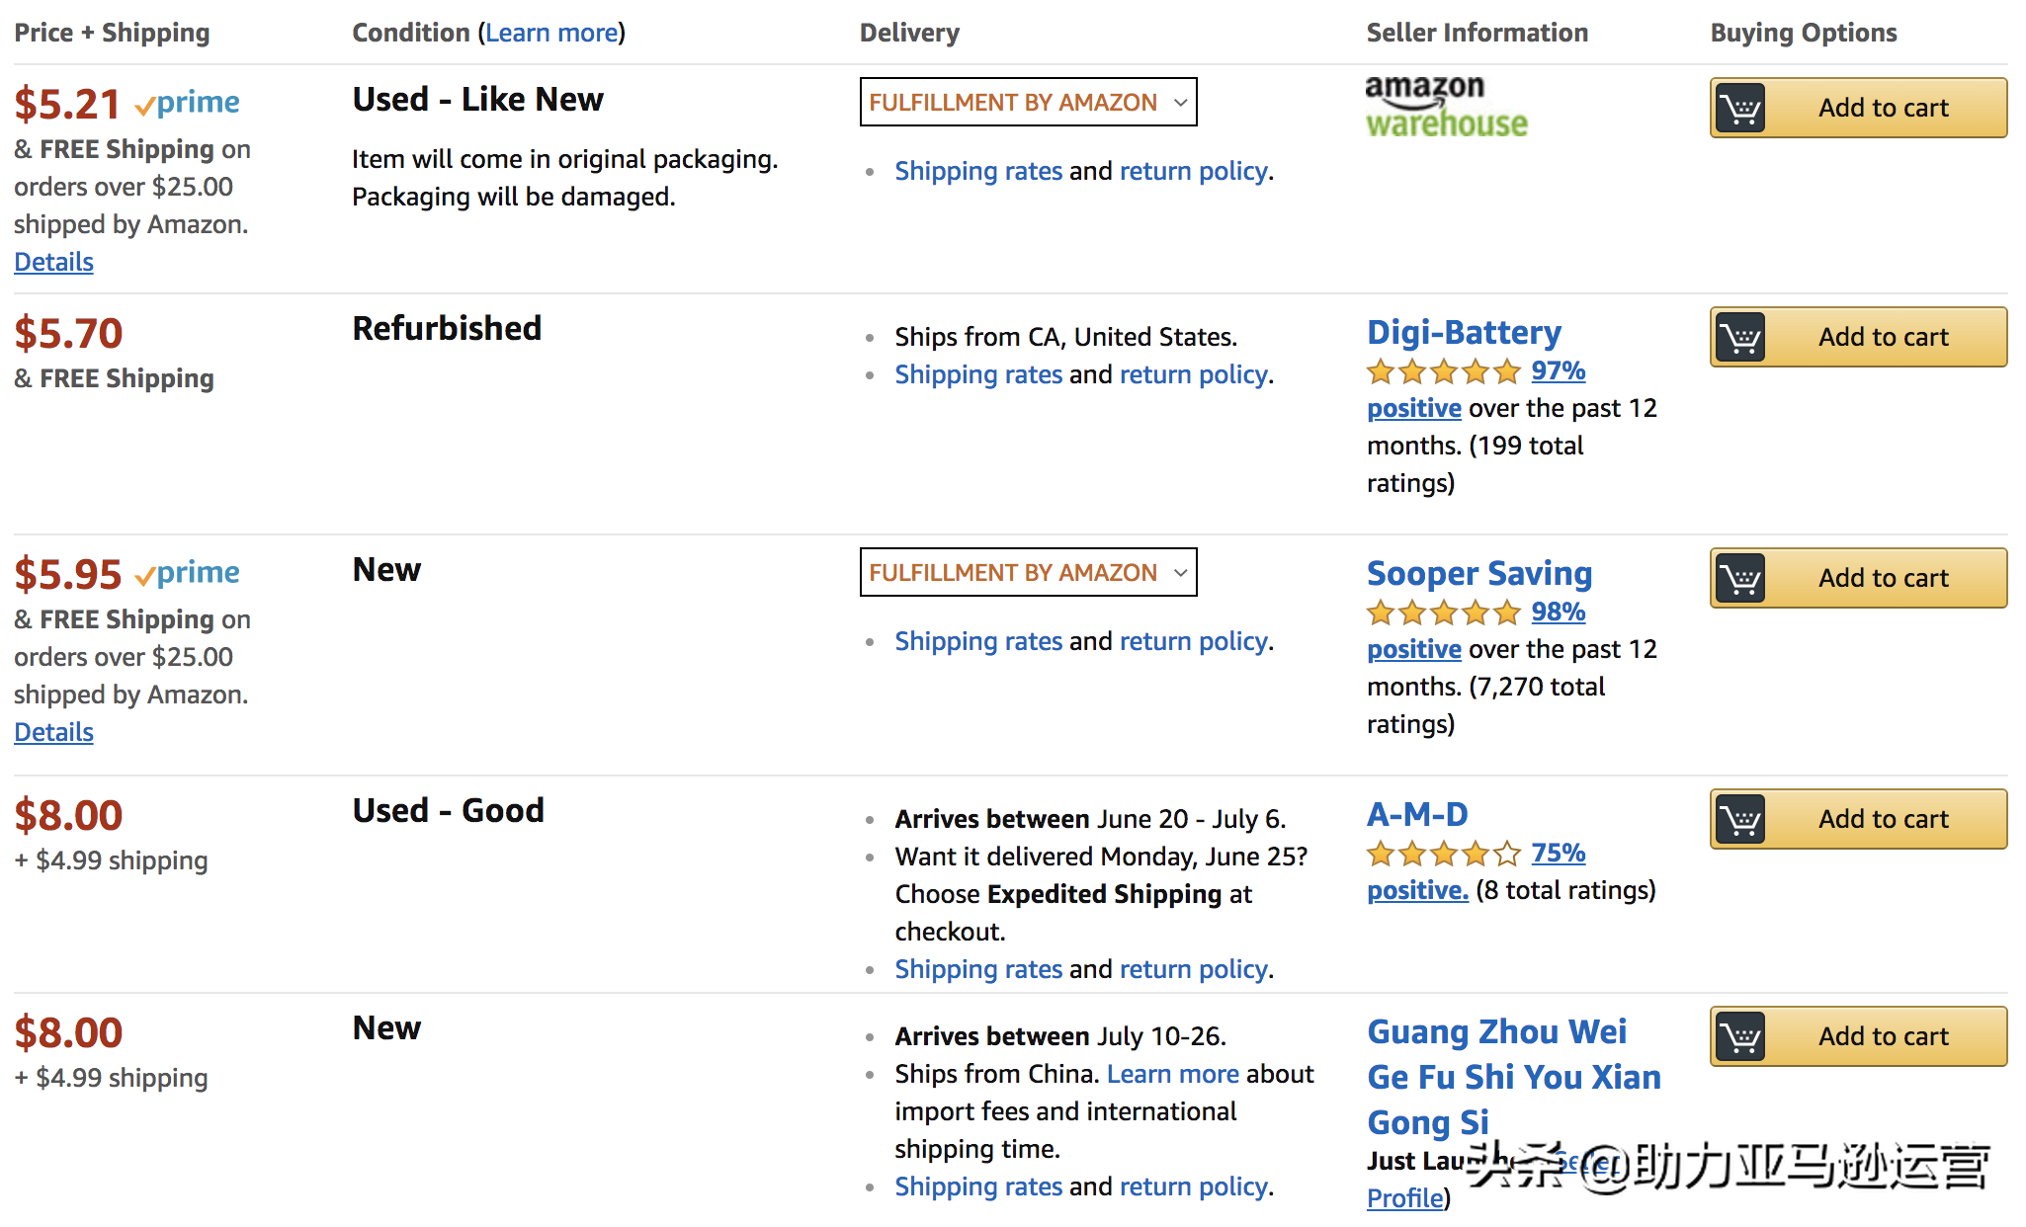Click return policy link in the Refurbished row

coord(1193,375)
